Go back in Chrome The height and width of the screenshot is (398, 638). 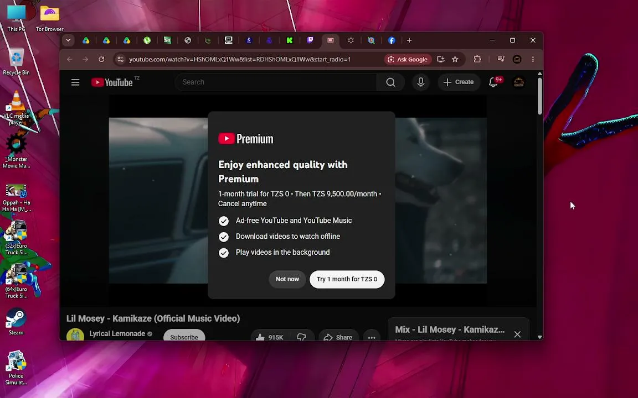[70, 59]
